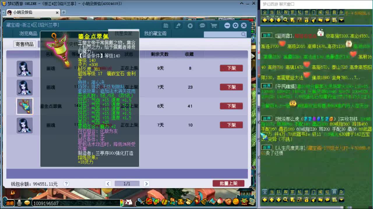Select the 鎏金点翠佩 item thumbnail
Image resolution: width=373 pixels, height=209 pixels.
(24, 106)
